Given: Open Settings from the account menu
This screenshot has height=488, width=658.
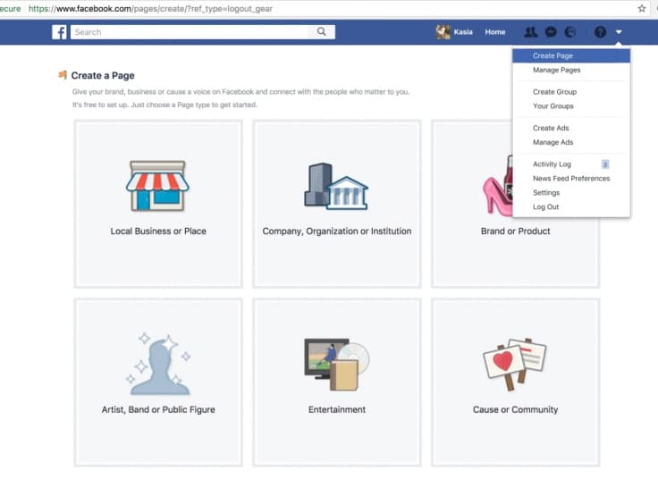Looking at the screenshot, I should click(x=571, y=192).
